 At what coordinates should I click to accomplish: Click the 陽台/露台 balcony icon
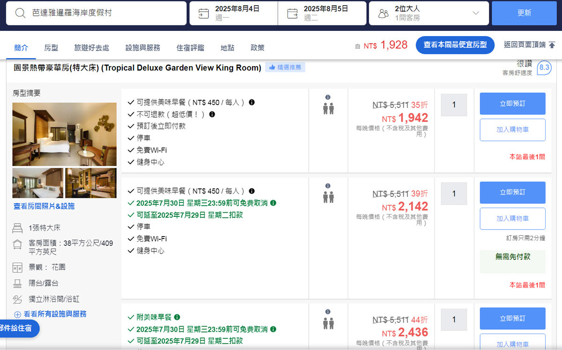[x=18, y=283]
